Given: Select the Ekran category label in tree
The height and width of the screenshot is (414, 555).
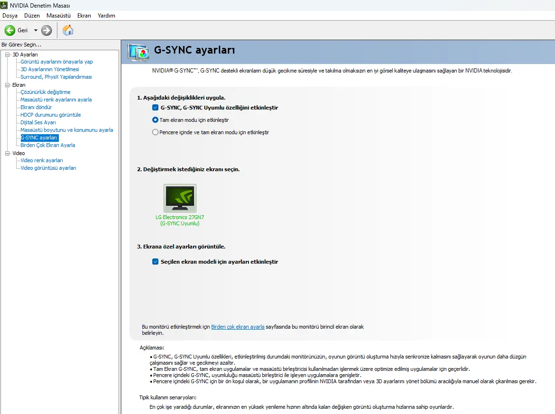Looking at the screenshot, I should pyautogui.click(x=19, y=85).
